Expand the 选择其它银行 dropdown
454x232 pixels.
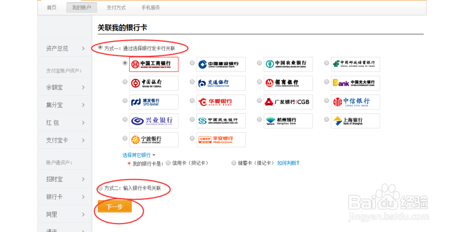138,155
